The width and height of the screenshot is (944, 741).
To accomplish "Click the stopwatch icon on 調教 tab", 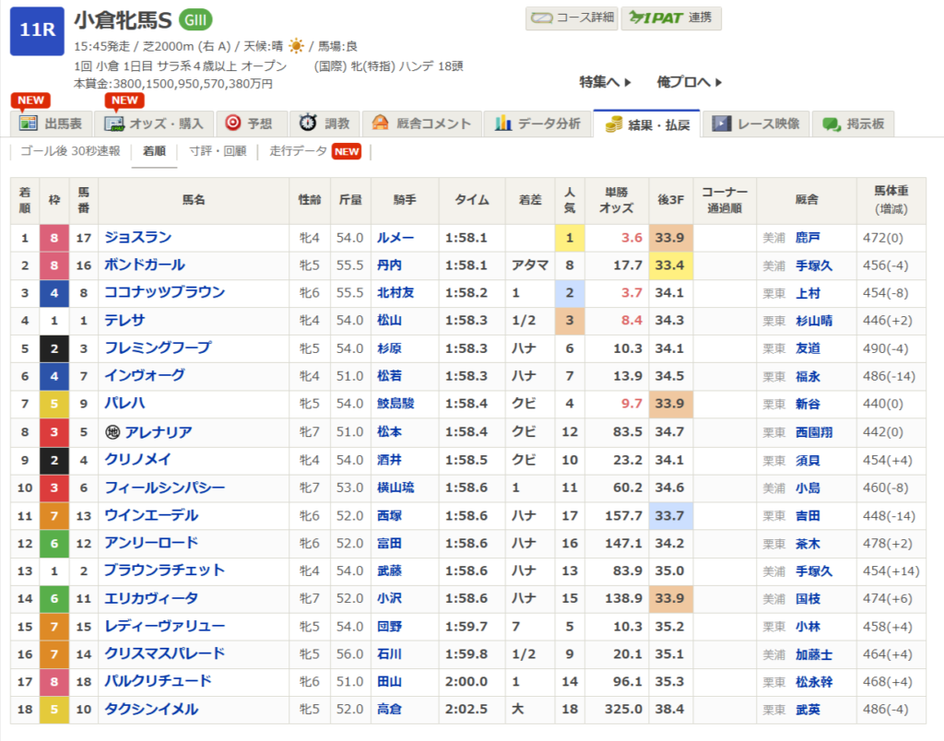I will [x=309, y=123].
